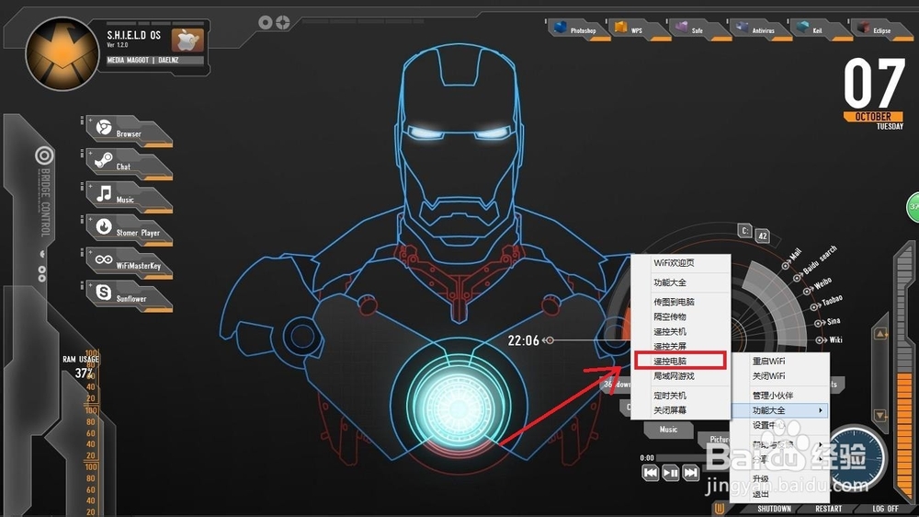Click the C: drive indicator
The width and height of the screenshot is (919, 517).
(744, 231)
